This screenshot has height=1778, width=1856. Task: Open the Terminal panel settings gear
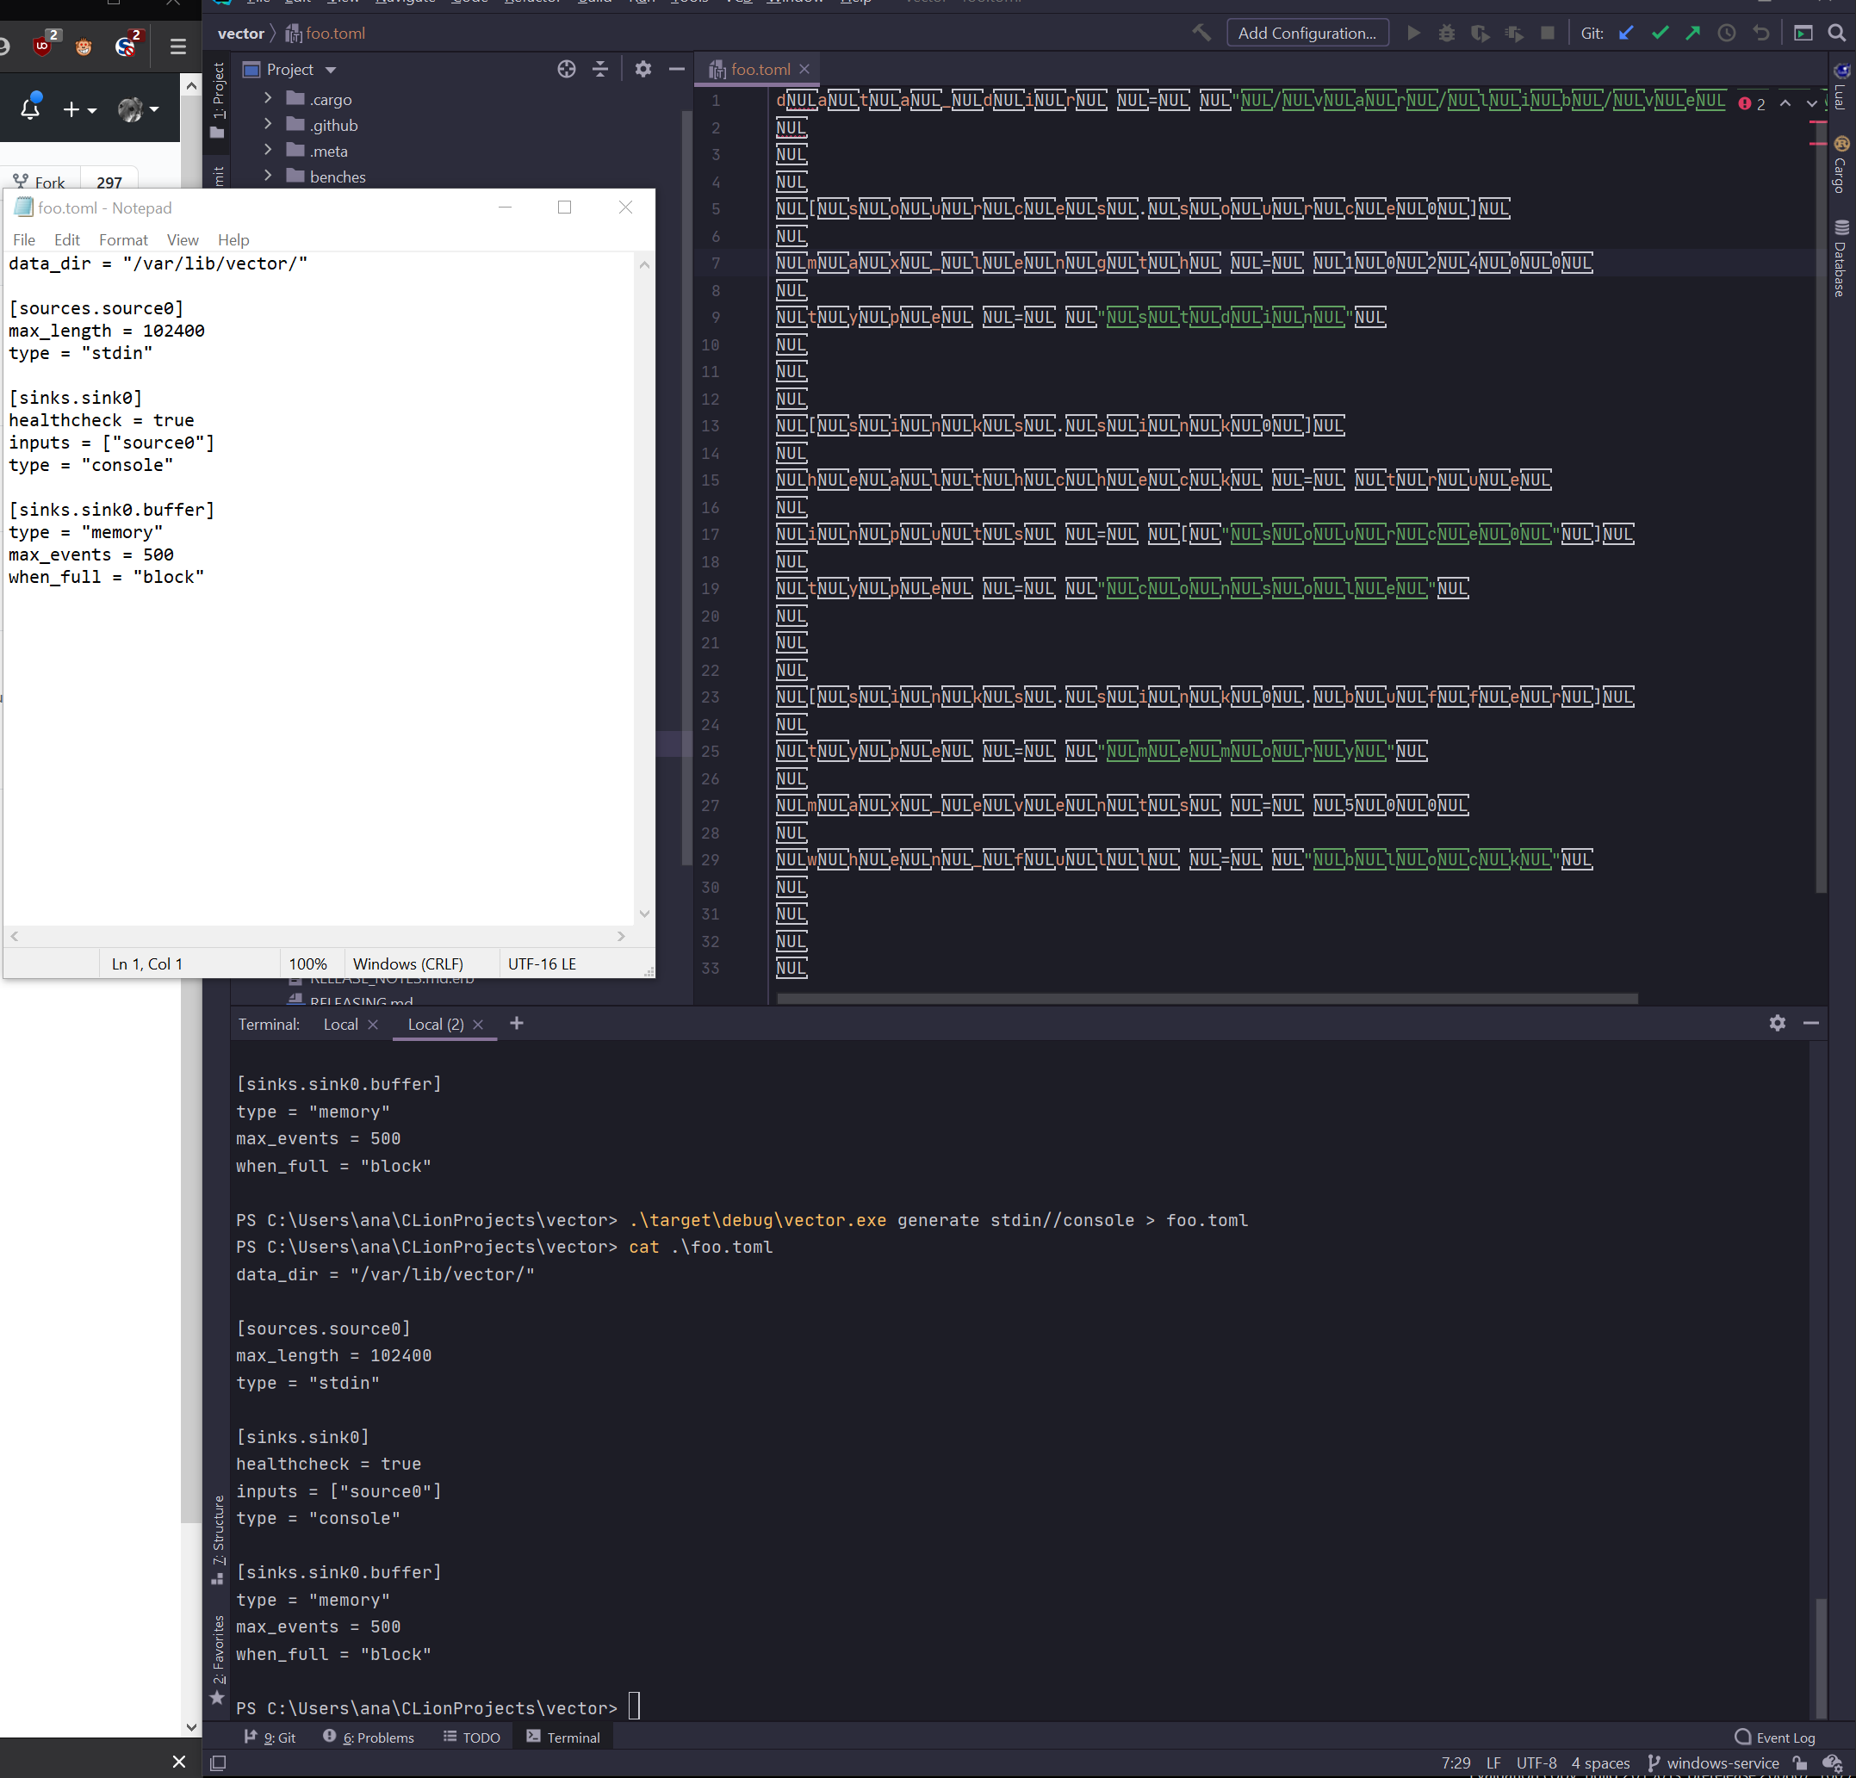coord(1778,1024)
